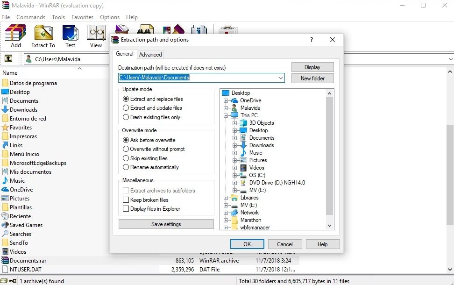Expand the Pictures tree node
This screenshot has height=285, width=454.
click(x=235, y=160)
